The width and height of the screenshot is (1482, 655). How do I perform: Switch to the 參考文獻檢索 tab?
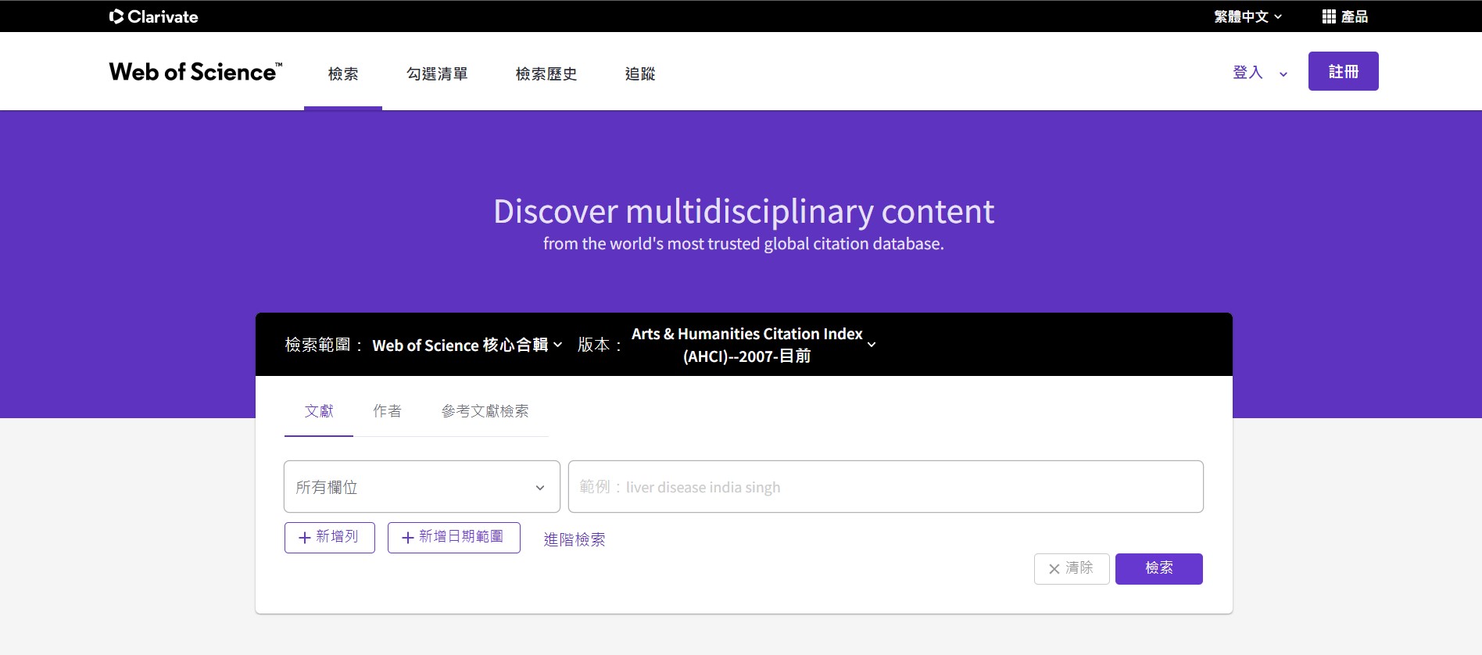pyautogui.click(x=485, y=411)
